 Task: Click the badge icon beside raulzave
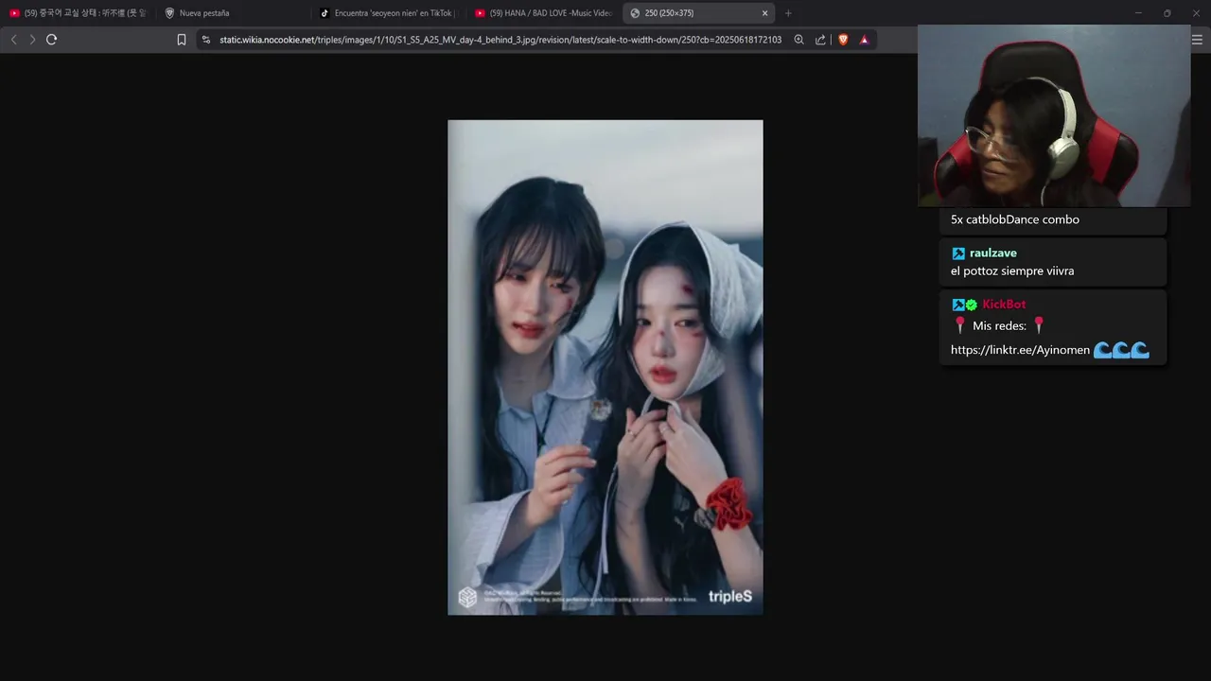(x=958, y=253)
